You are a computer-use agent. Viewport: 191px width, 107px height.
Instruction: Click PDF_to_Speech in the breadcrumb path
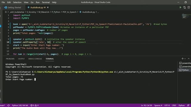click(x=70, y=12)
